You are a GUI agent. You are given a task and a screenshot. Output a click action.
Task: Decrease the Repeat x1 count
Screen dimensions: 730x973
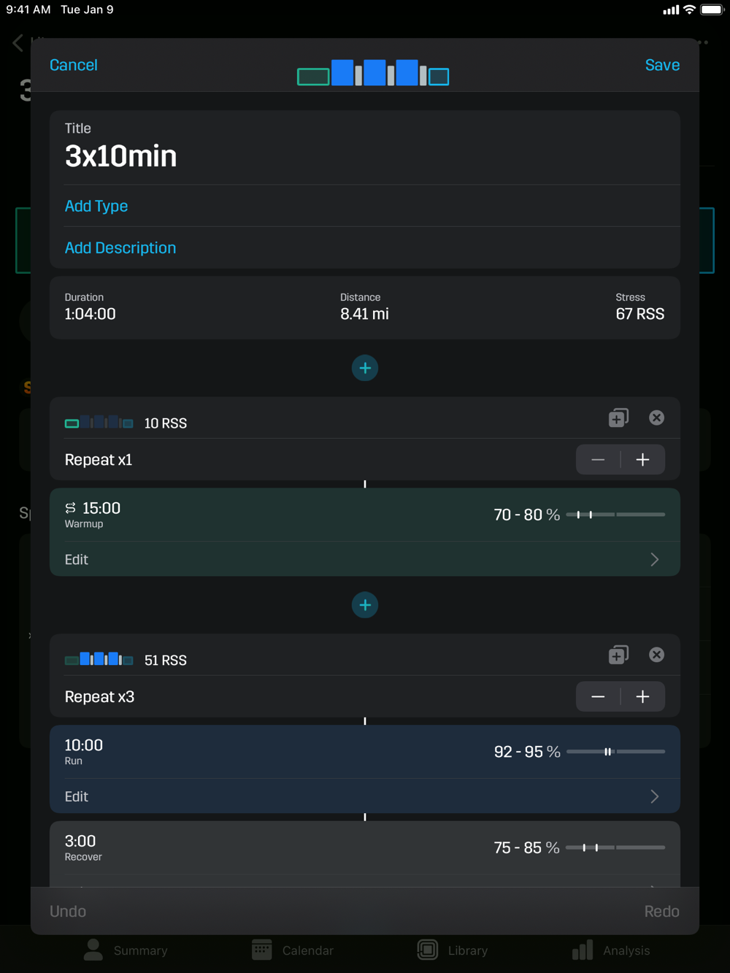click(598, 460)
